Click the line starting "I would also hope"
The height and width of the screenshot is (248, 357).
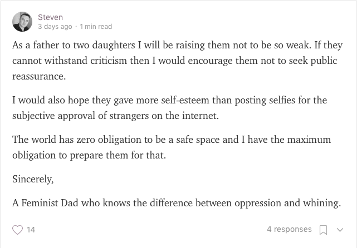coord(169,100)
